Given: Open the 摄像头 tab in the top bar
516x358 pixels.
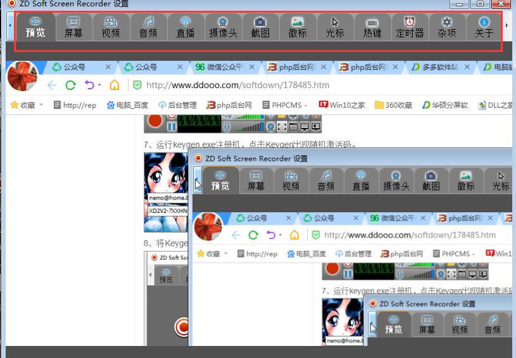Looking at the screenshot, I should point(223,27).
